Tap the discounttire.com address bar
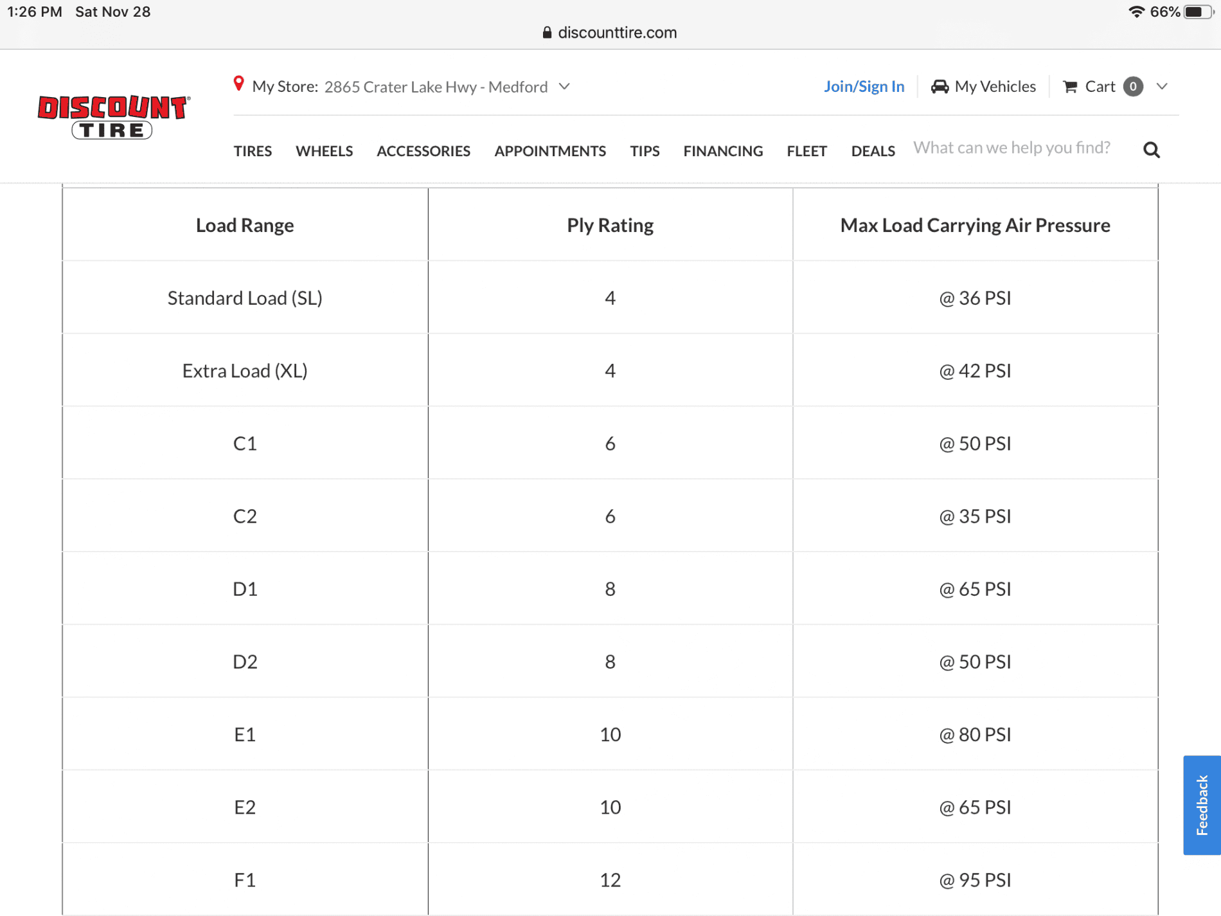The width and height of the screenshot is (1221, 916). point(616,33)
